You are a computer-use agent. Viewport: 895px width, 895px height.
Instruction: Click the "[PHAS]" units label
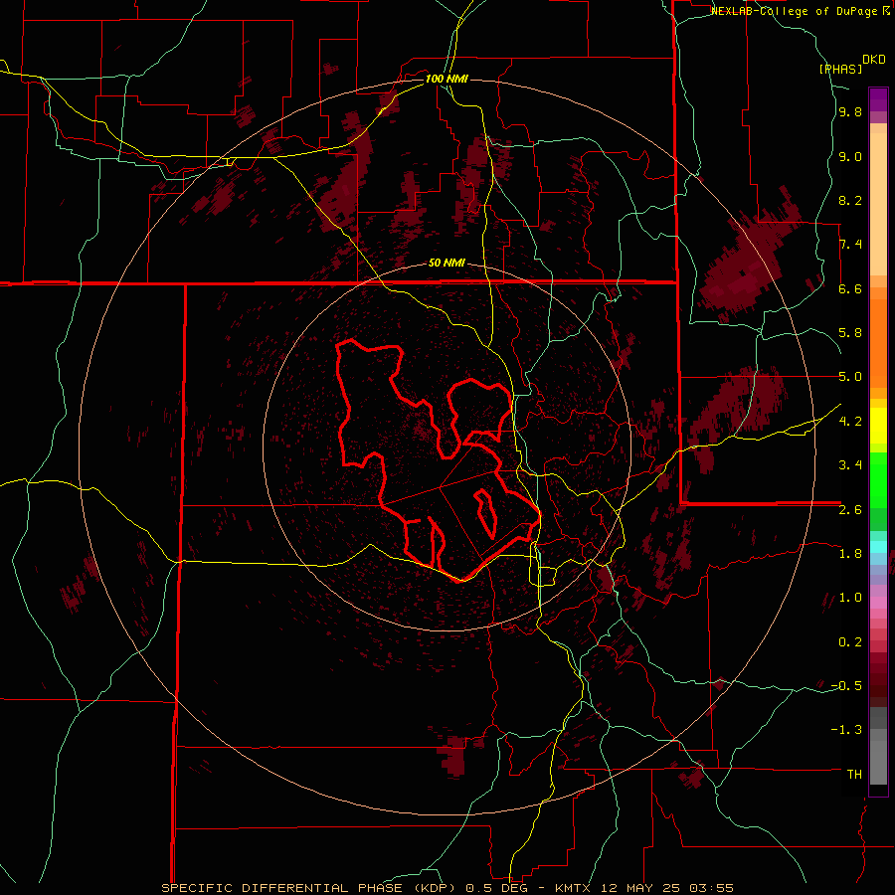pyautogui.click(x=840, y=70)
